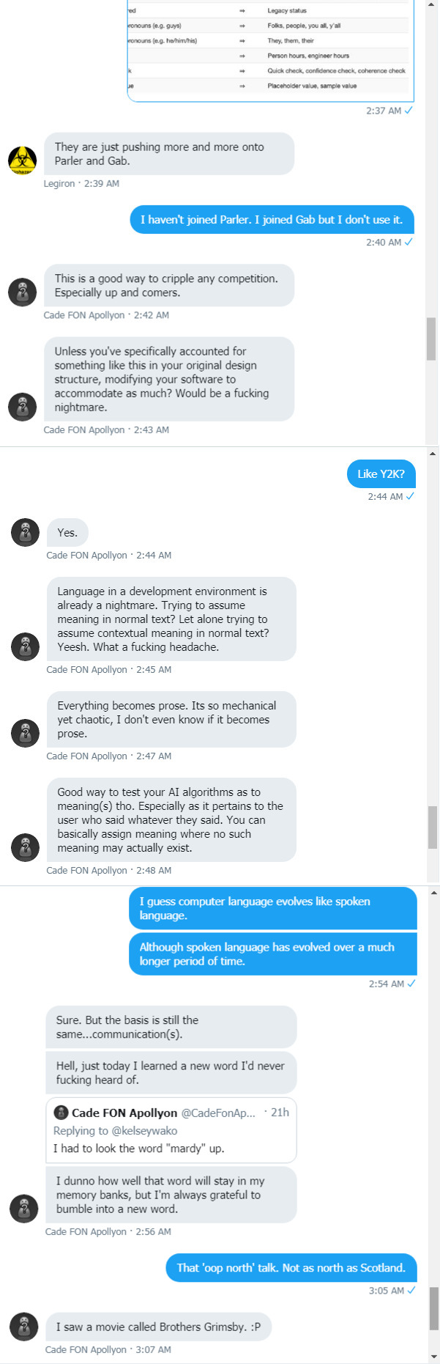Click the 21h timestamp on the quoted tweet

point(280,1113)
